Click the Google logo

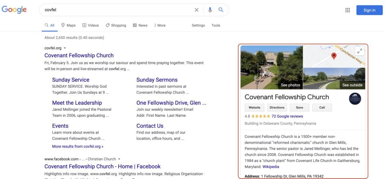click(14, 10)
